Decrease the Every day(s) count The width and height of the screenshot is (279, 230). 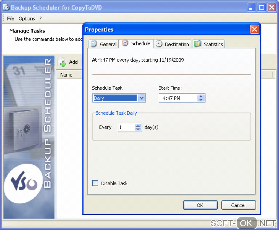click(x=138, y=129)
